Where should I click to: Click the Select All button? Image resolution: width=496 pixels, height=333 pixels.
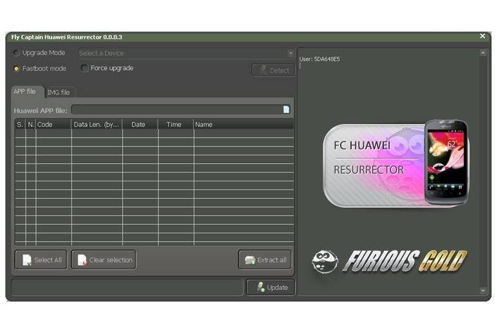[41, 260]
